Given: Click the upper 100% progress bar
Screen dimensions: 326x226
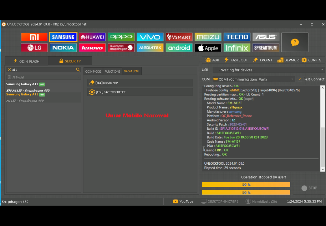Looking at the screenshot, I should 246,184.
